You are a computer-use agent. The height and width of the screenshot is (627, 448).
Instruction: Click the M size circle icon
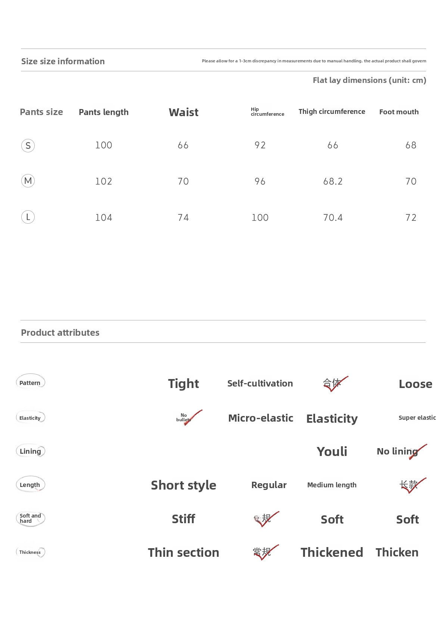28,181
